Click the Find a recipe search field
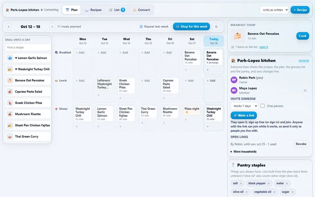This screenshot has height=197, width=315. [28, 47]
